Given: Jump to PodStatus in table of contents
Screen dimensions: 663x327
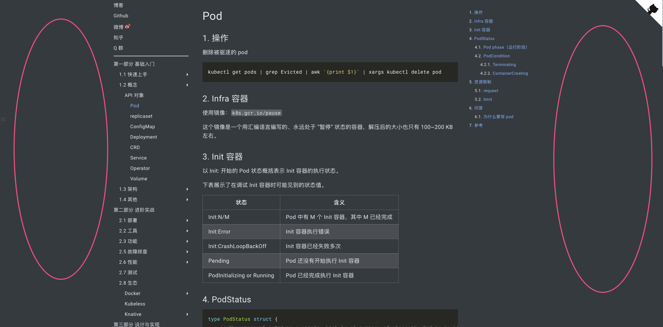Looking at the screenshot, I should click(484, 39).
